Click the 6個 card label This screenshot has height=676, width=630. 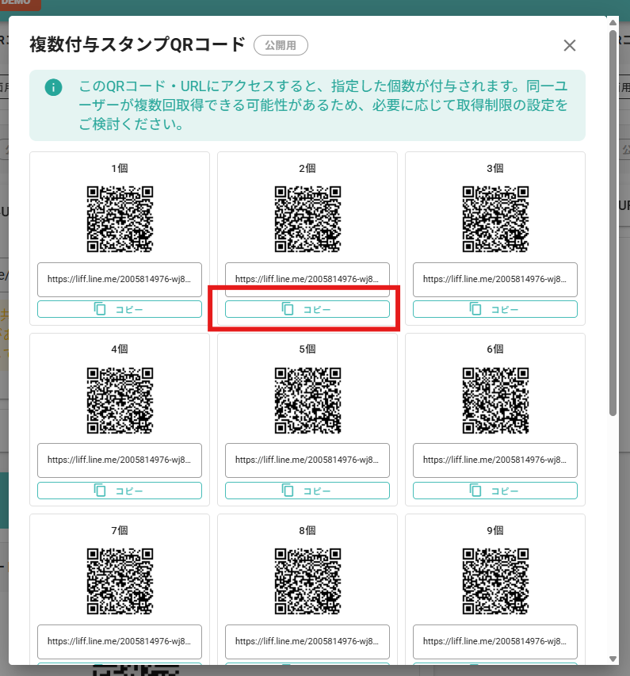click(x=495, y=349)
